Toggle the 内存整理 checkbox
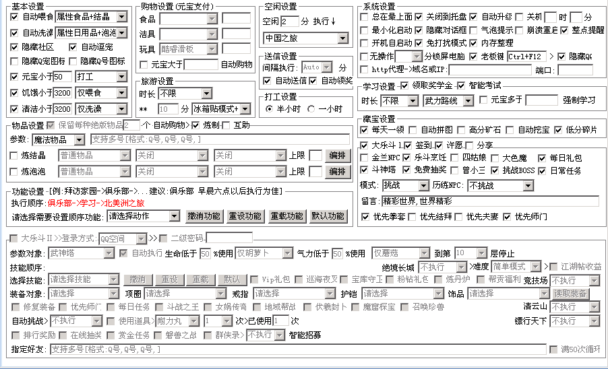Viewport: 608px width, 369px height. click(473, 42)
